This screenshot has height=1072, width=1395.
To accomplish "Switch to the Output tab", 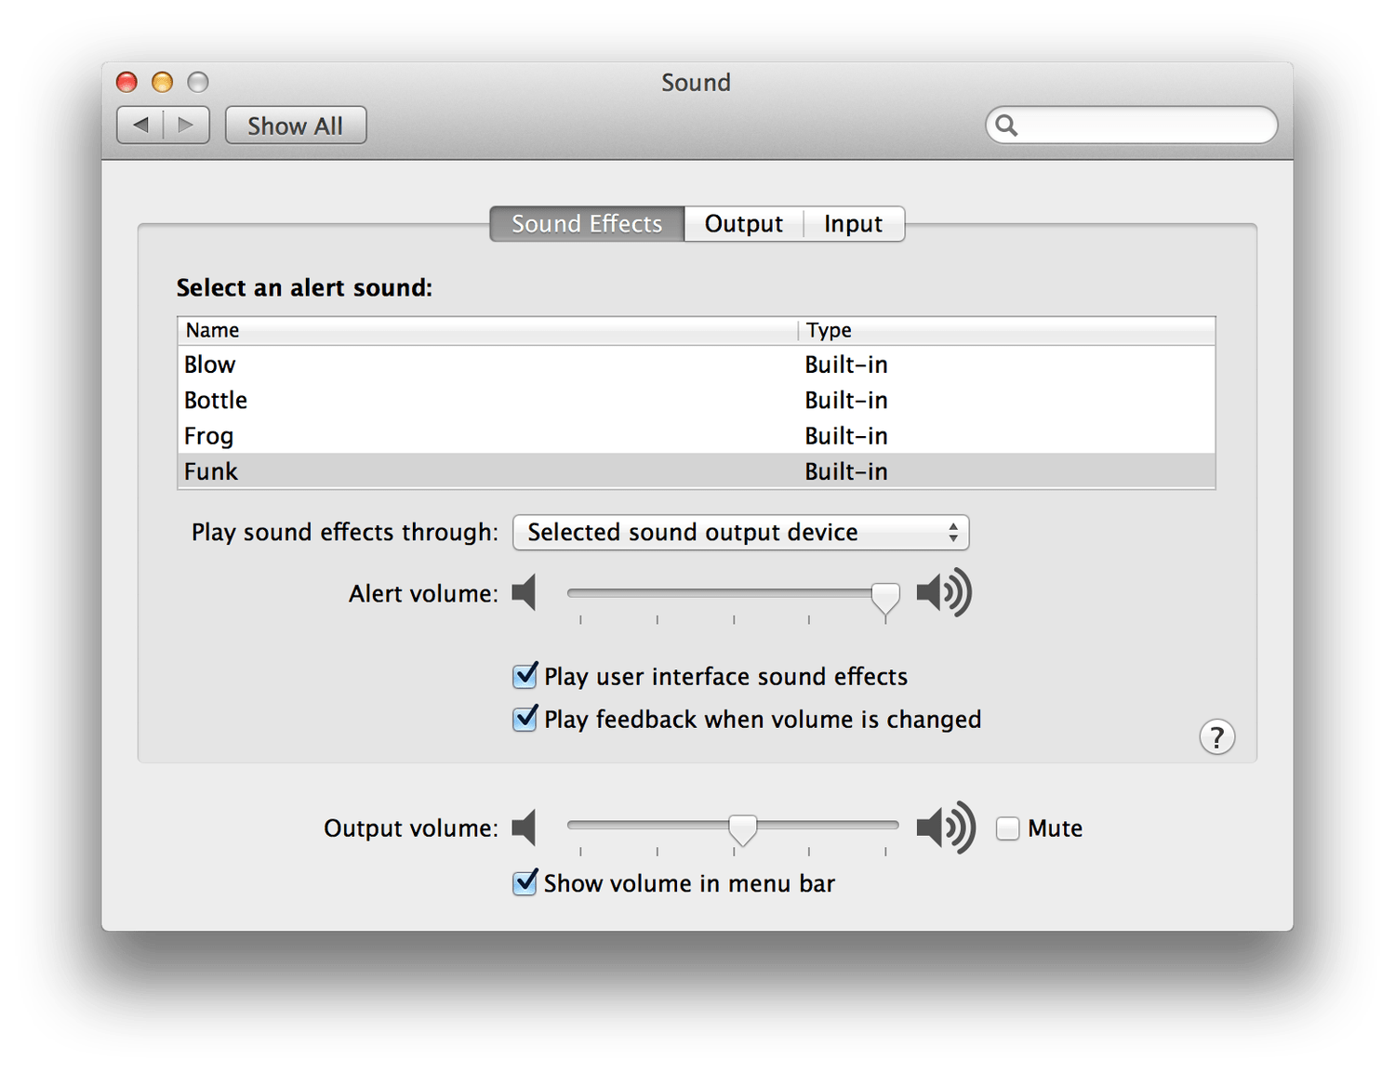I will pos(743,224).
